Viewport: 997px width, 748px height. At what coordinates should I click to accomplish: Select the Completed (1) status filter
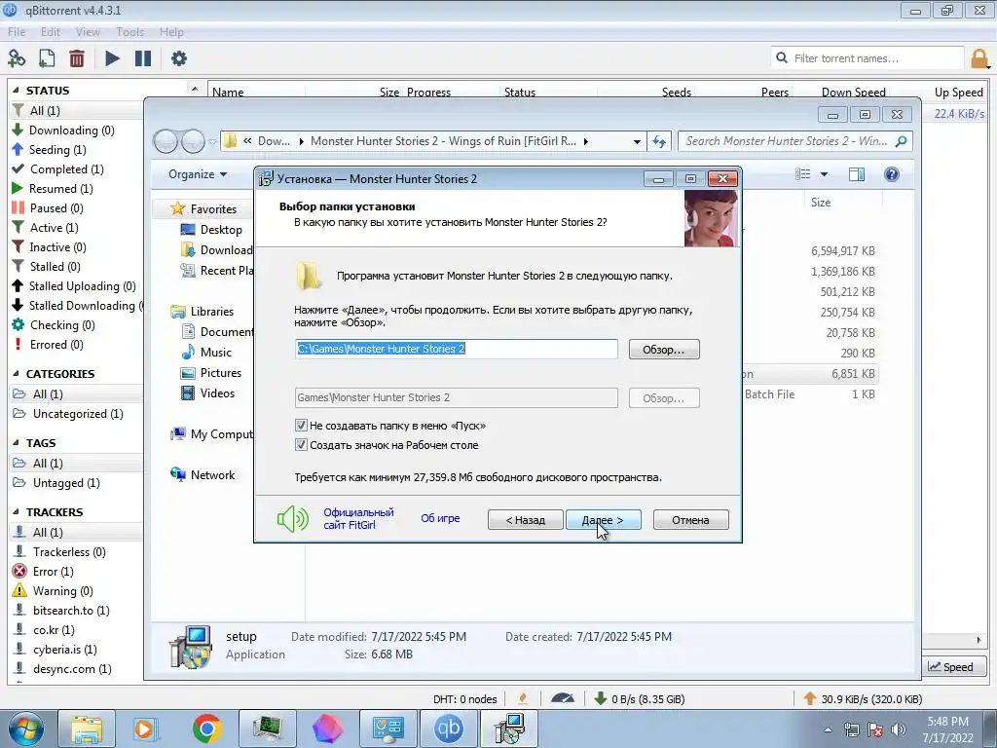tap(67, 169)
